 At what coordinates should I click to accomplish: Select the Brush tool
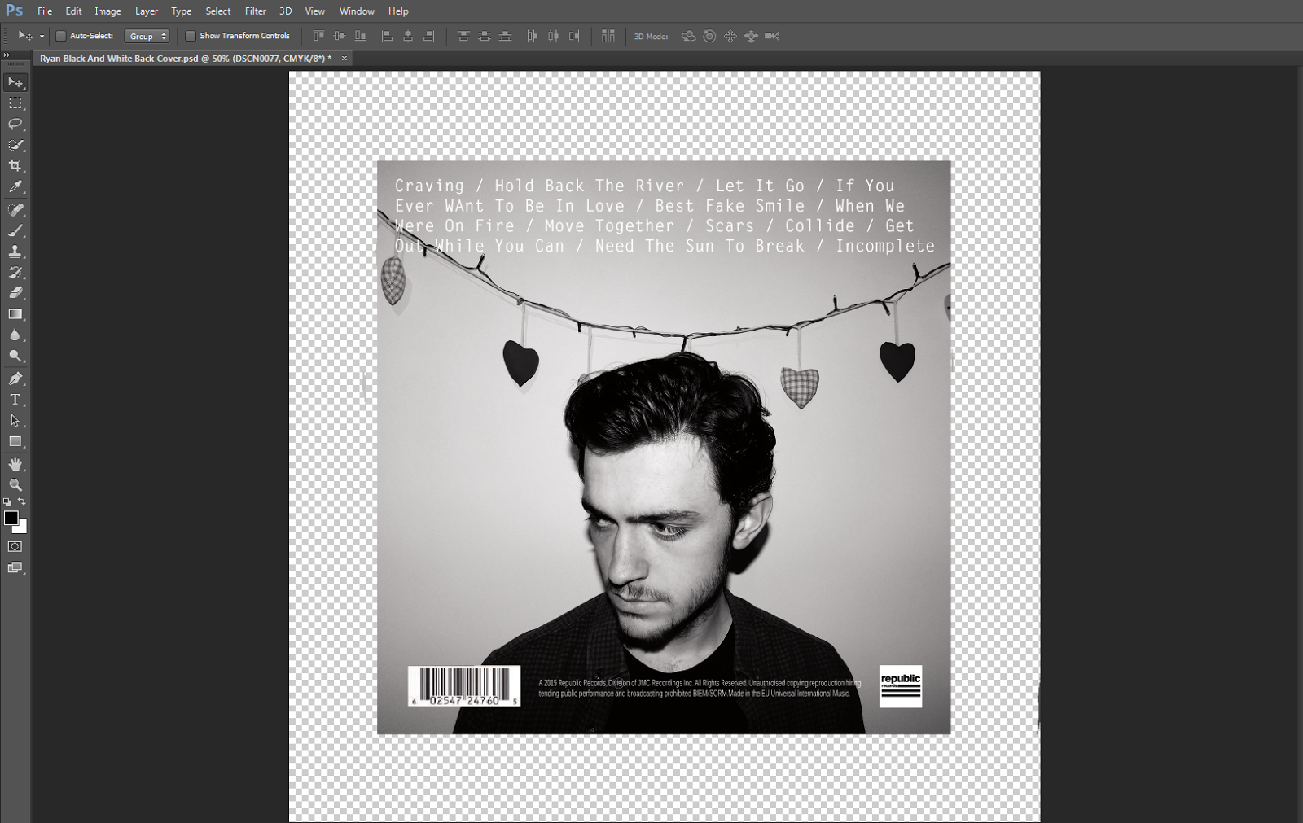coord(15,230)
